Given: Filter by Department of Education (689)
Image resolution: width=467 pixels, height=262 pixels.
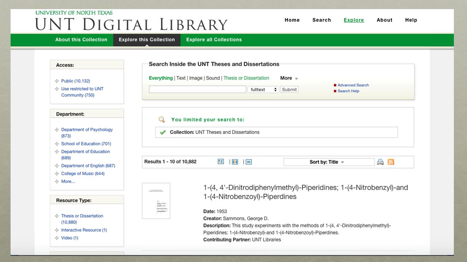Looking at the screenshot, I should pyautogui.click(x=85, y=155).
